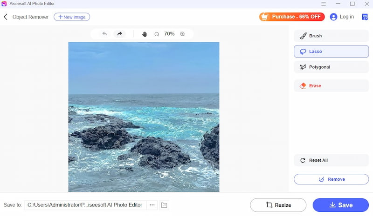The height and width of the screenshot is (216, 373).
Task: Click the Save to path field
Action: point(85,205)
